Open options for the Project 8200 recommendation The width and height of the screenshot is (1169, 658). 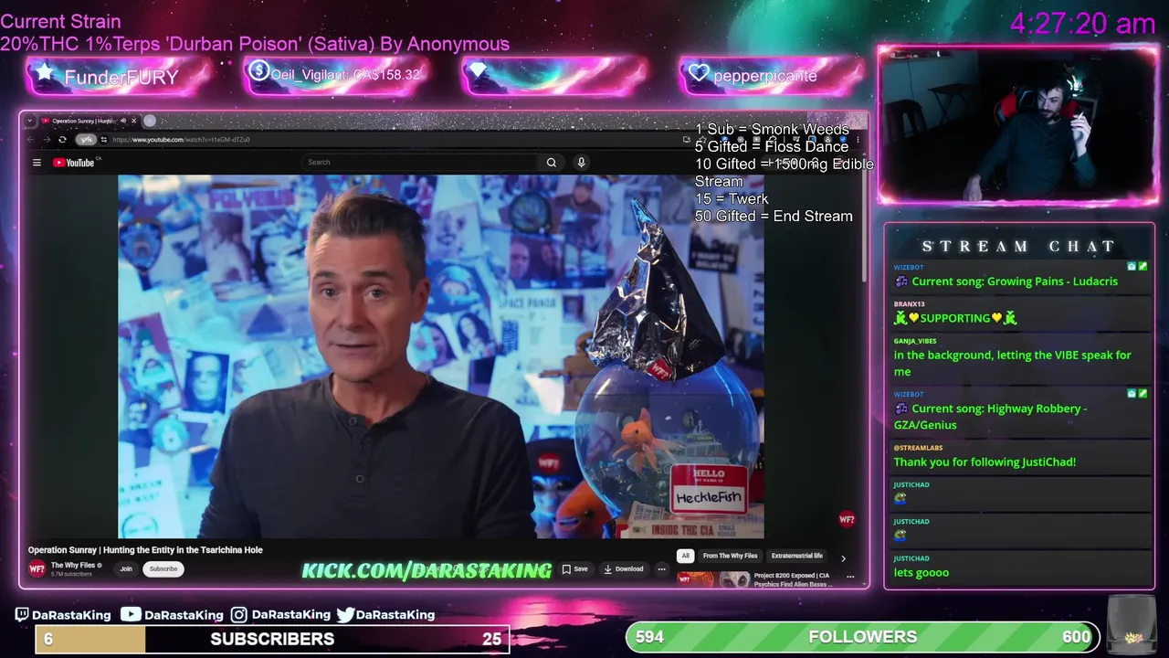(850, 577)
